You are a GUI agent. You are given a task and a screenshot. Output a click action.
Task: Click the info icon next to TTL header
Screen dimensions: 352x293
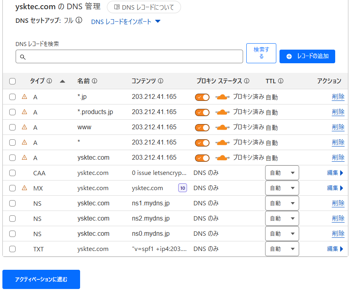(x=281, y=81)
